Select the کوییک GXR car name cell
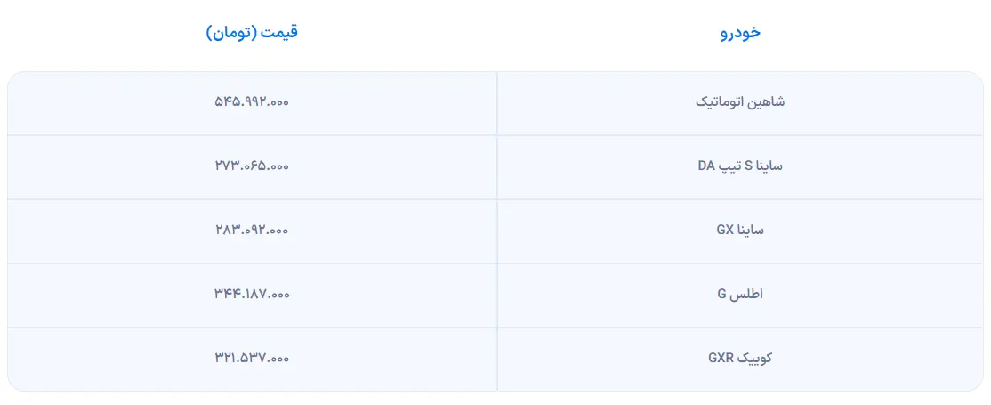 tap(740, 358)
